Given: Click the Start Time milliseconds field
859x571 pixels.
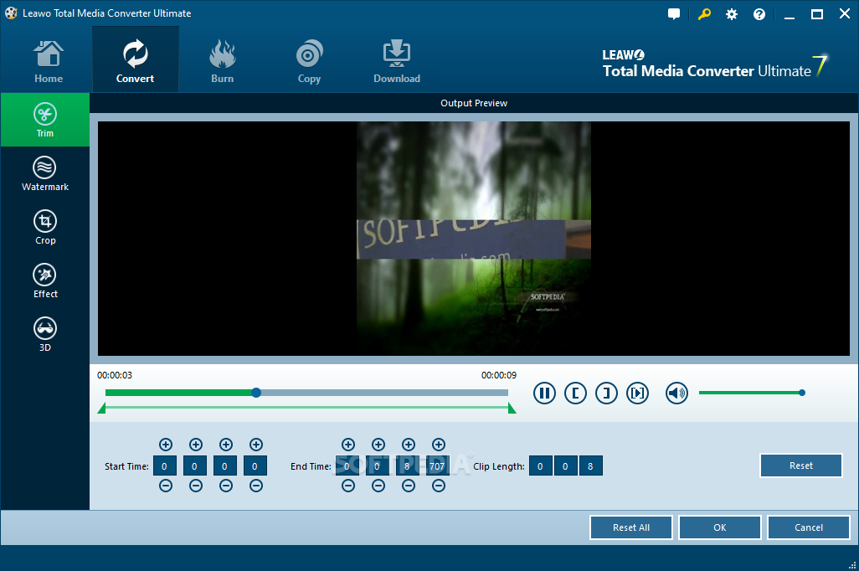Looking at the screenshot, I should point(255,466).
